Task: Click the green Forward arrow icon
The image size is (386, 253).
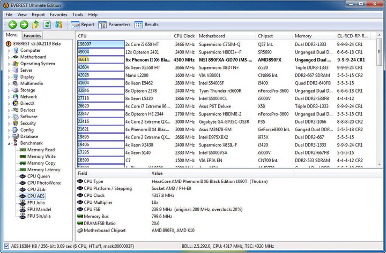Action: tap(24, 25)
